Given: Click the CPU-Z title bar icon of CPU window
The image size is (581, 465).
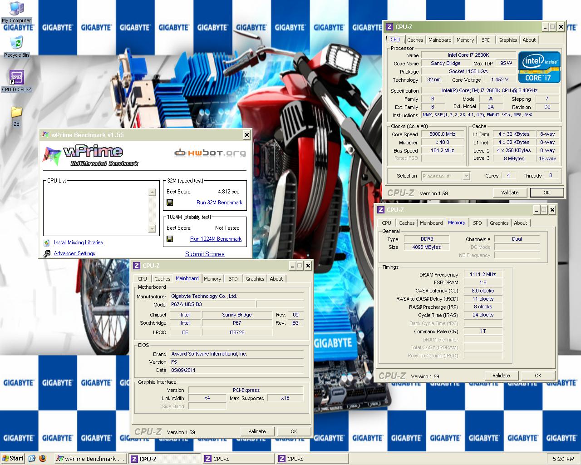Looking at the screenshot, I should pyautogui.click(x=389, y=27).
